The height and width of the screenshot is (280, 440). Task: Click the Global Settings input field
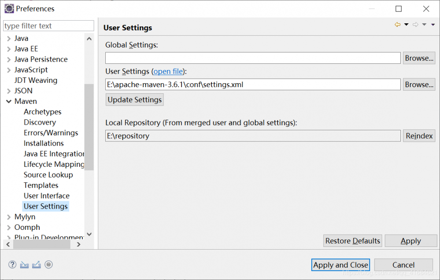(x=253, y=58)
